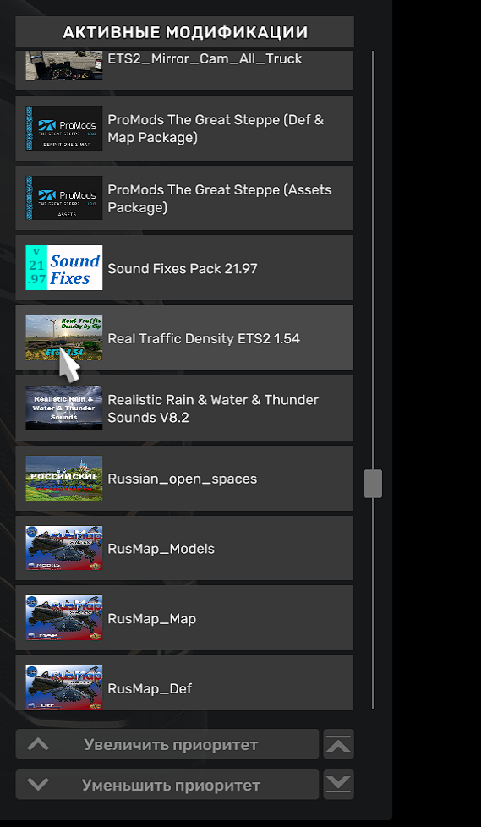
Task: Click Real Traffic Density thumbnail image
Action: [x=63, y=338]
